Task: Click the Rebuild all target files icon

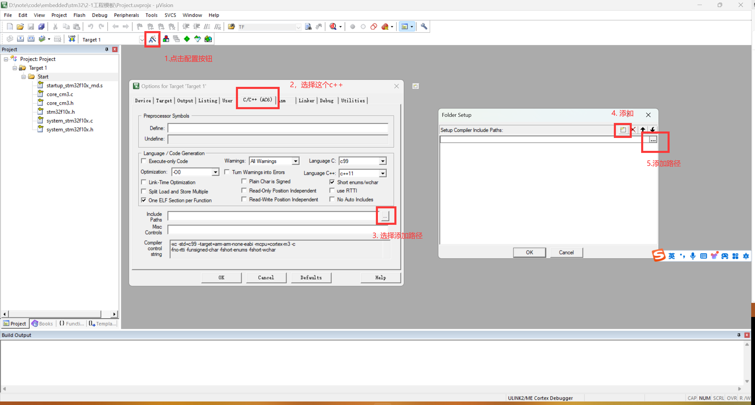Action: 31,39
